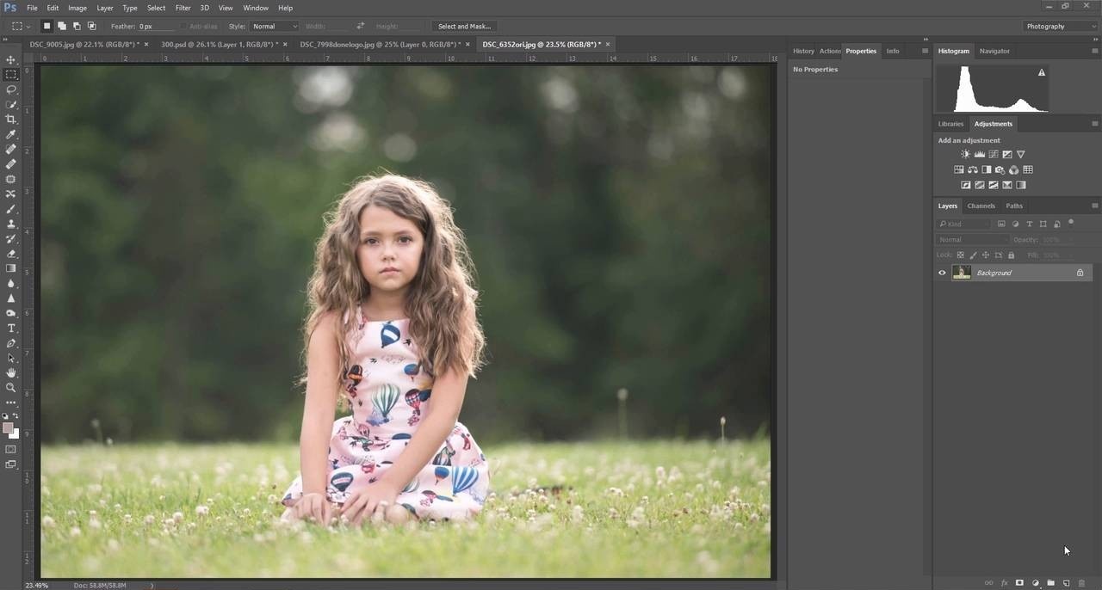Toggle layer filtering switch in Layers panel
The height and width of the screenshot is (590, 1102).
coord(1071,224)
